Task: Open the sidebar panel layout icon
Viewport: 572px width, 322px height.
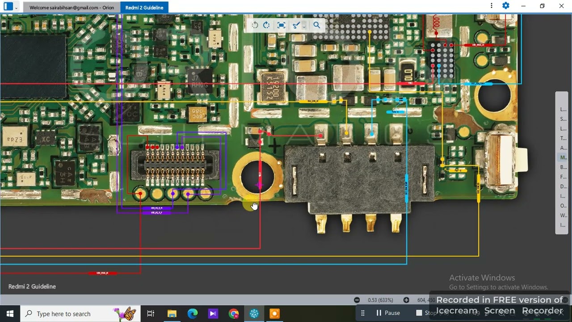Action: point(8,7)
